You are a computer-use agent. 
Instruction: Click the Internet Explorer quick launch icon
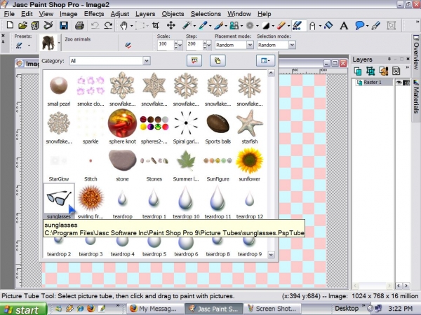click(80, 309)
